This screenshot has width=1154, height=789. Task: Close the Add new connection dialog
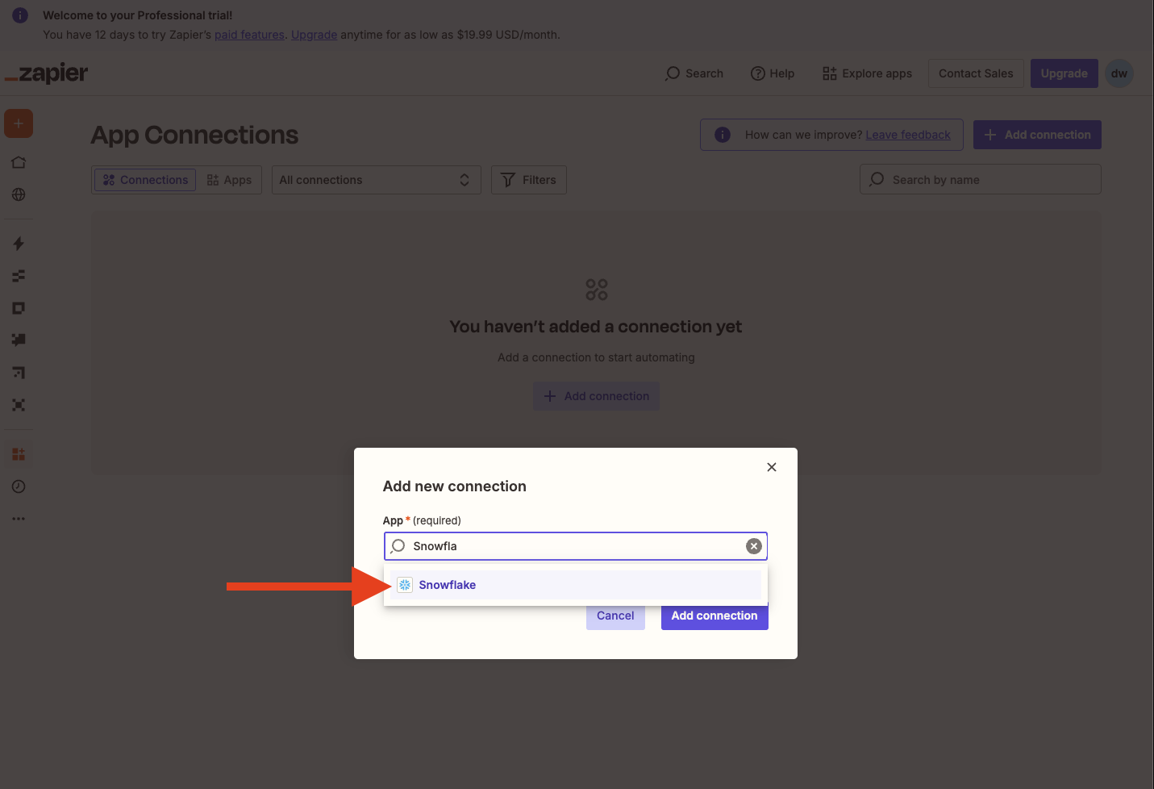click(772, 467)
